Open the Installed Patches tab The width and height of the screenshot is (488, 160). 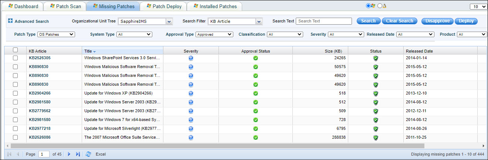click(x=214, y=6)
